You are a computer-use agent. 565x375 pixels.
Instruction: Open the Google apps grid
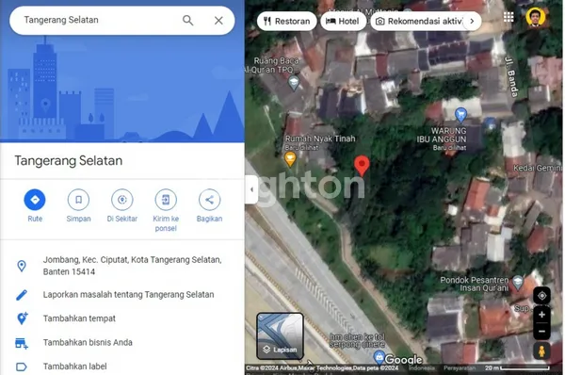click(508, 17)
